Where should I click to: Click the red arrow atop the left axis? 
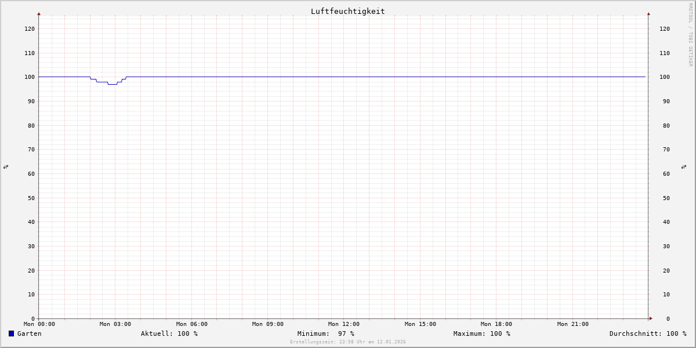click(x=39, y=13)
